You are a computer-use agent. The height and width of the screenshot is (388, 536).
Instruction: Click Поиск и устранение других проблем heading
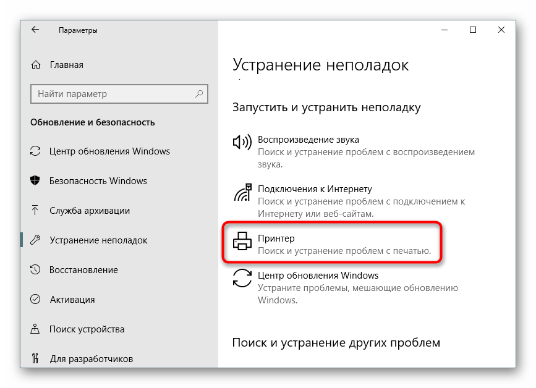point(336,342)
